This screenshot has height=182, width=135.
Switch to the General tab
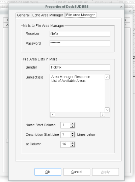[x=23, y=15]
